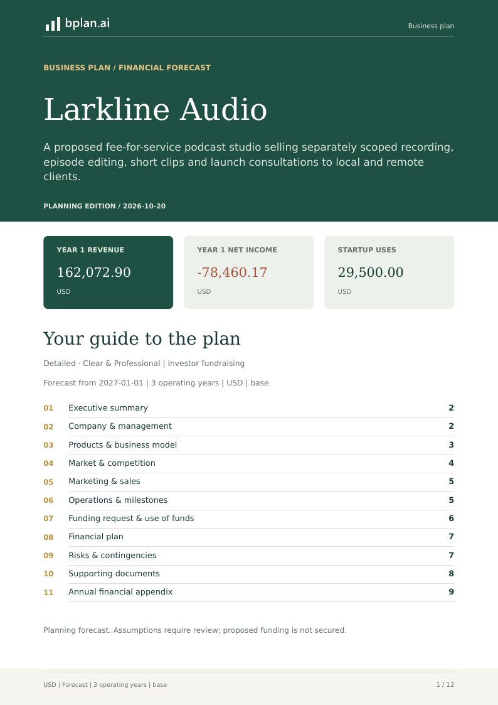Click the 'Planning forecast. Assumptions require review' disclaimer
Screen dimensions: 498x705
pos(195,630)
